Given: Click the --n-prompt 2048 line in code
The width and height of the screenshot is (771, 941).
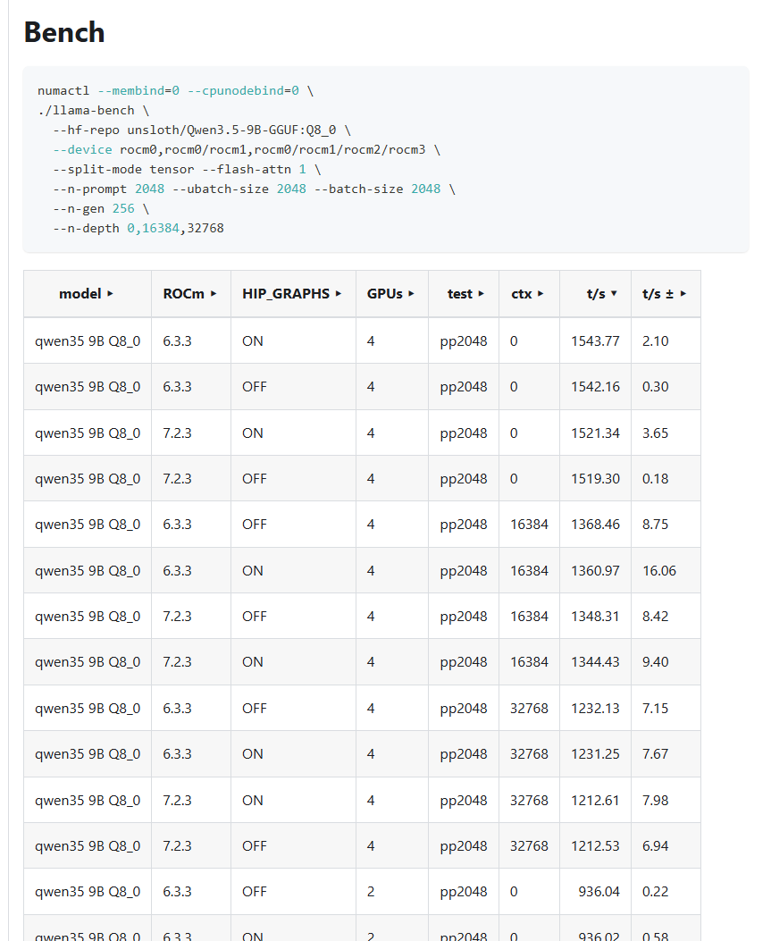Looking at the screenshot, I should pyautogui.click(x=254, y=189).
